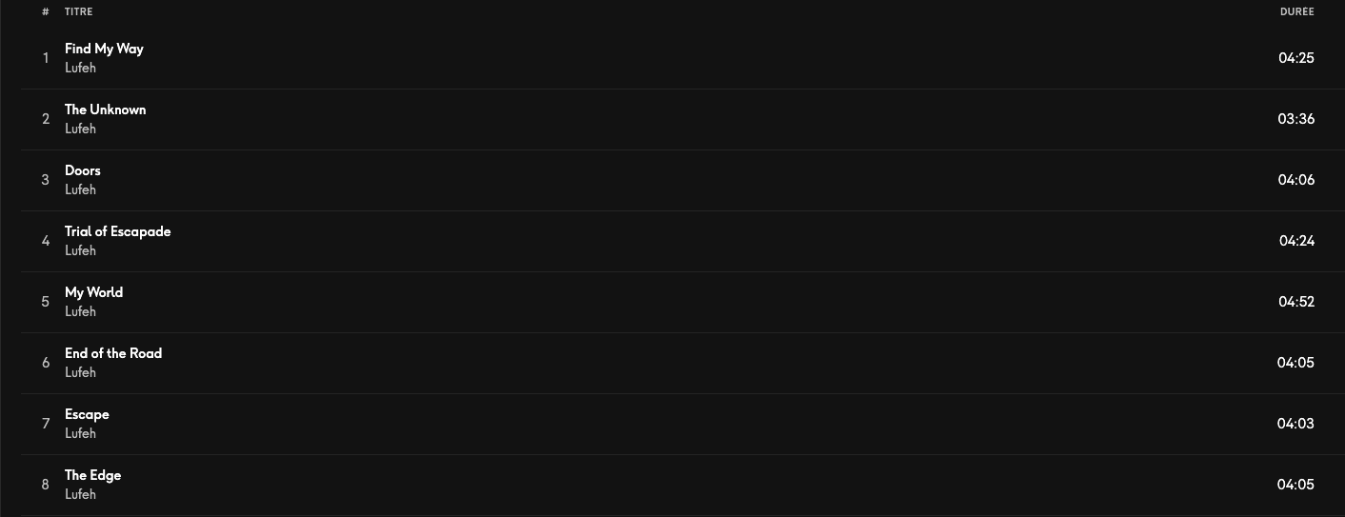Click the DUREE column header
This screenshot has width=1345, height=517.
point(1296,11)
